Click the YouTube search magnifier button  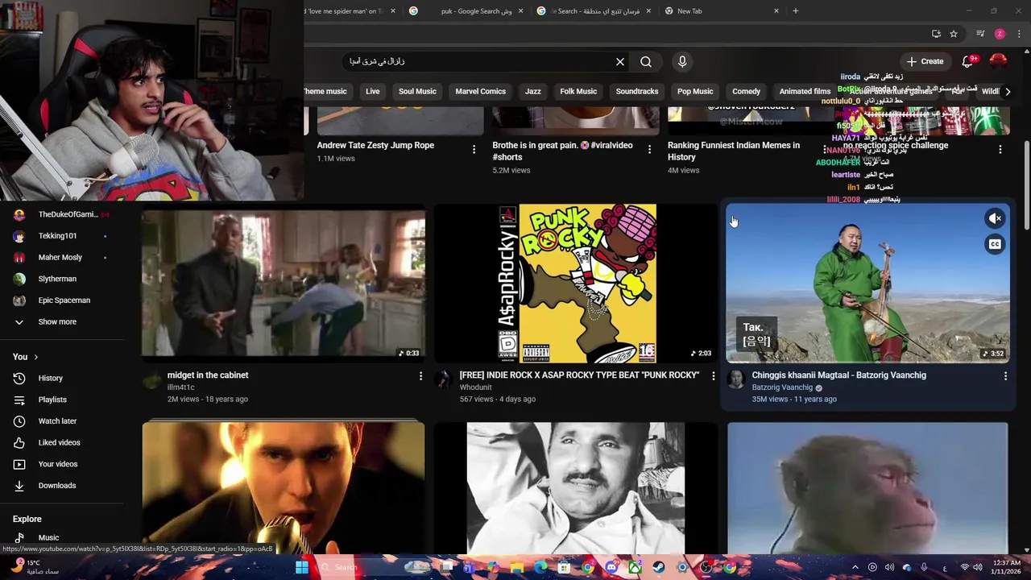coord(646,61)
